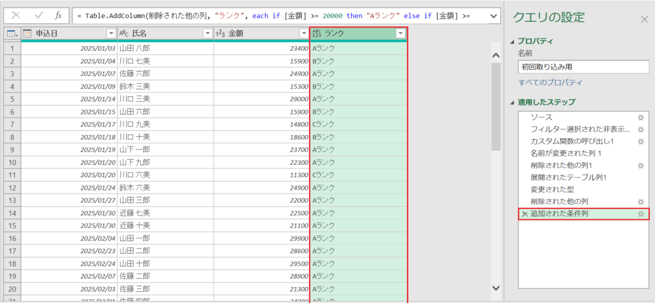This screenshot has width=655, height=303.
Task: Confirm formula with the checkmark icon
Action: coord(39,16)
